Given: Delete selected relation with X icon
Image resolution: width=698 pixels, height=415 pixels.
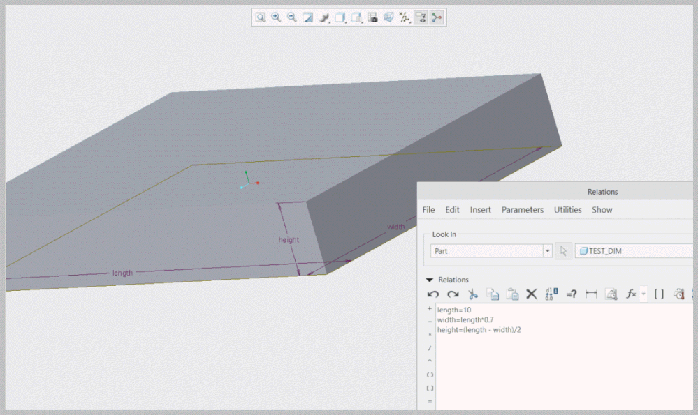Looking at the screenshot, I should coord(531,294).
